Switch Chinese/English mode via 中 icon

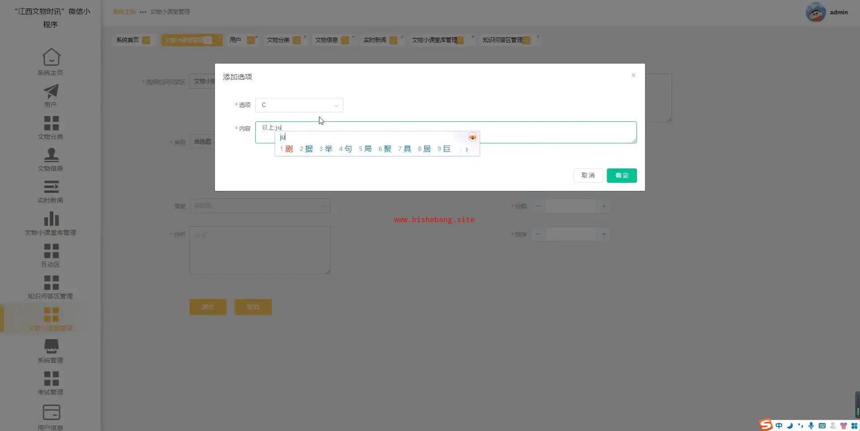779,426
